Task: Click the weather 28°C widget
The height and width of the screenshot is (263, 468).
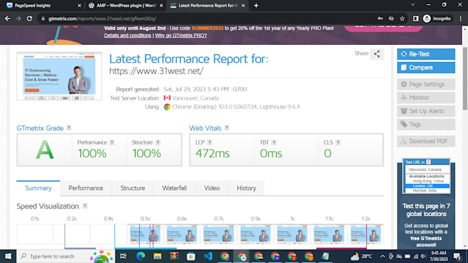Action: (361, 256)
